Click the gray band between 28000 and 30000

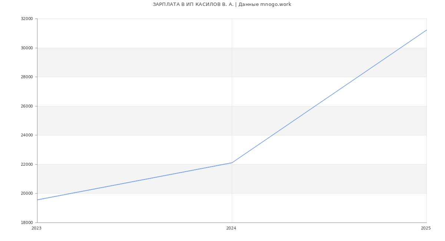pyautogui.click(x=148, y=62)
